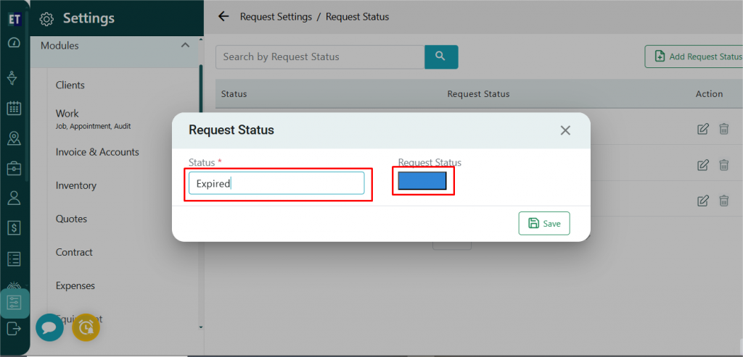Click the search magnifier button
This screenshot has width=743, height=357.
(441, 56)
